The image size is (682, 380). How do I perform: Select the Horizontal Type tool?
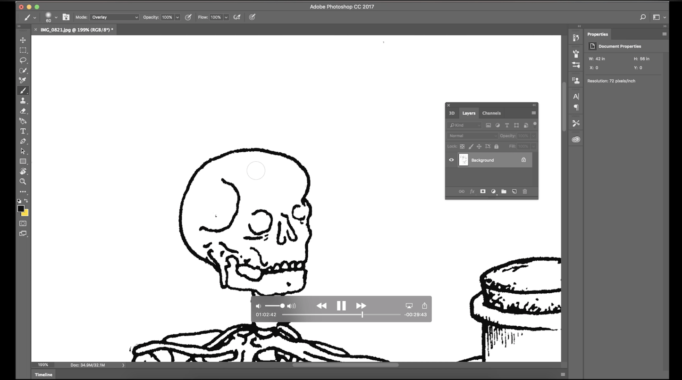coord(23,131)
